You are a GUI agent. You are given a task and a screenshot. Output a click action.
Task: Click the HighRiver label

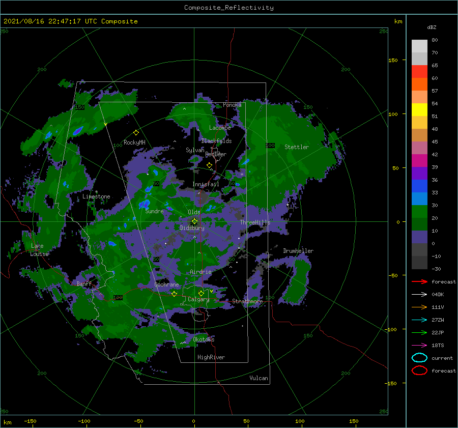[x=211, y=357]
